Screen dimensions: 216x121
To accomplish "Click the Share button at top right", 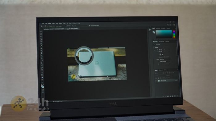I will click(174, 25).
